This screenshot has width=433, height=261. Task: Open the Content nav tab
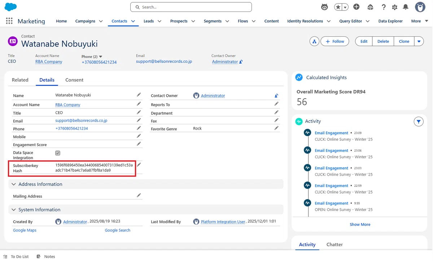pos(271,21)
